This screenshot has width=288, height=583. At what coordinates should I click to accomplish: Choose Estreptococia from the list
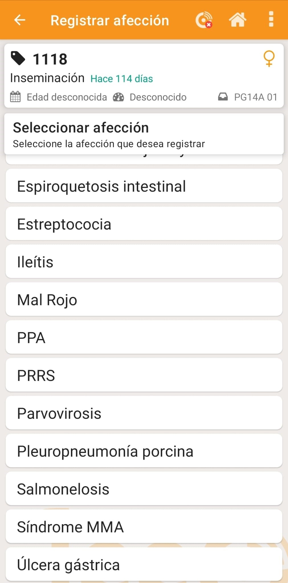click(144, 224)
